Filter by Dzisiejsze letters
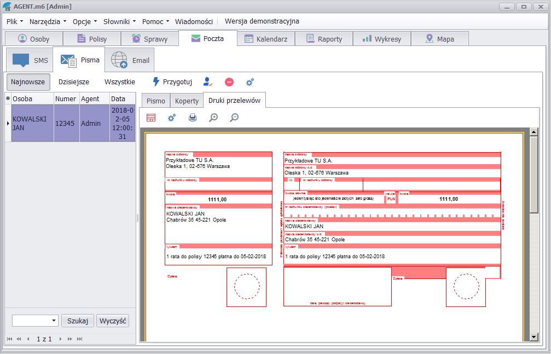The height and width of the screenshot is (354, 551). pyautogui.click(x=74, y=82)
